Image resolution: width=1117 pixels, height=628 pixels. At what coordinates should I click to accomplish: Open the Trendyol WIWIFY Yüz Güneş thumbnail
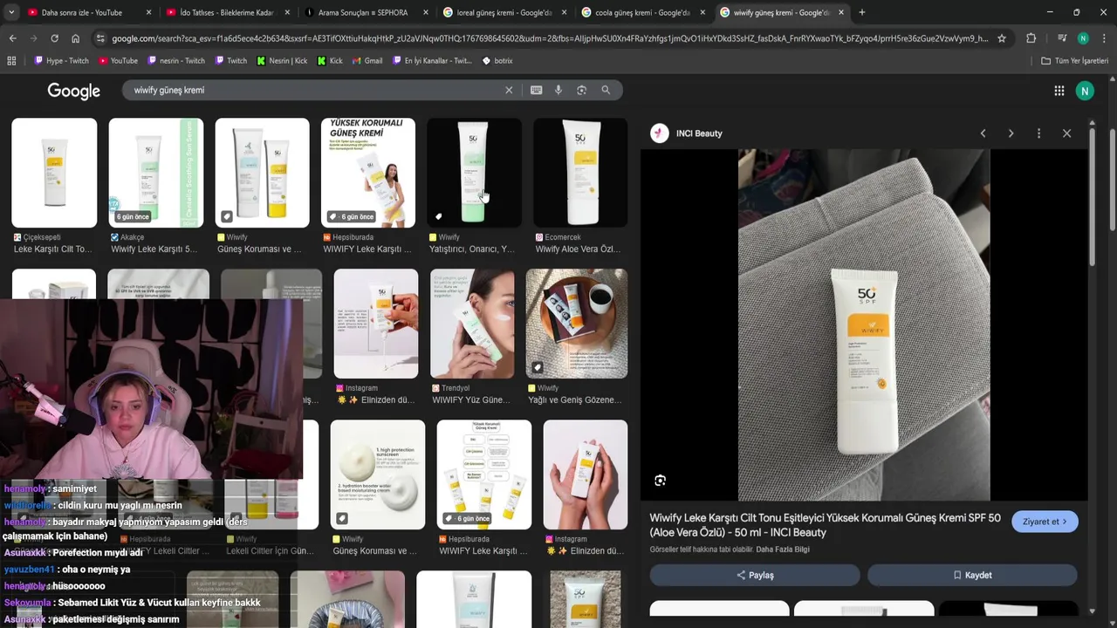tap(472, 324)
